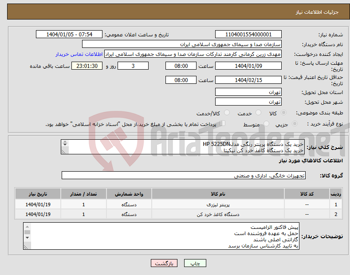Click column header ردیف
Image resolution: width=350 pixels, height=275 pixels.
coord(336,194)
